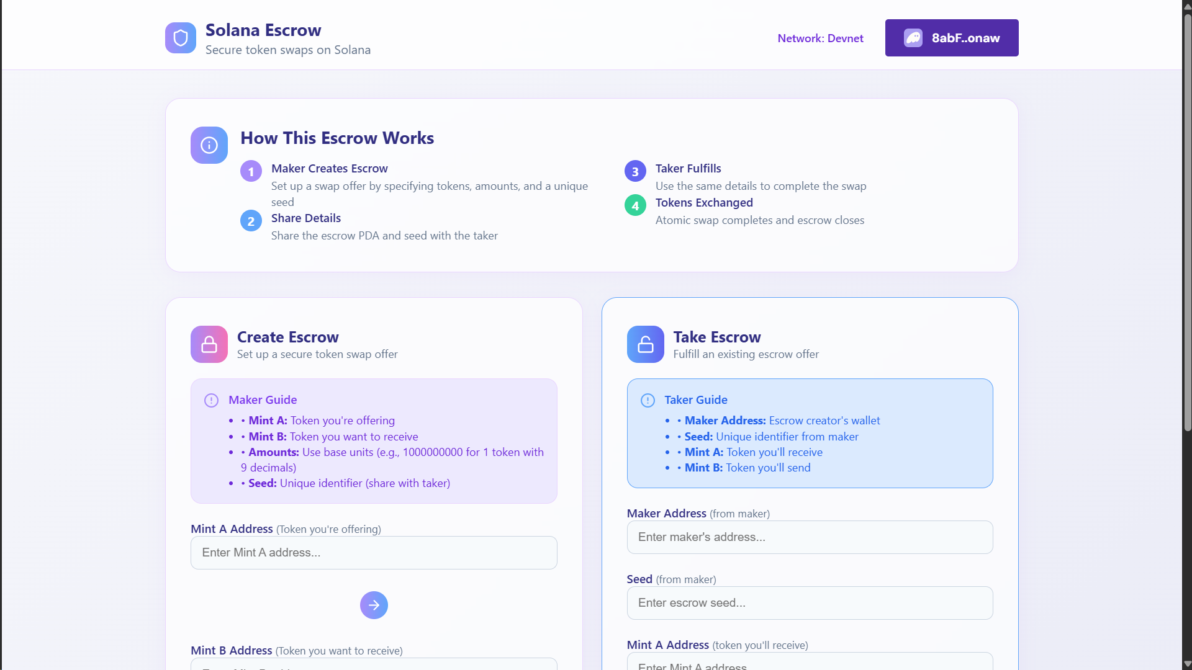Click the Mint A Address (Token you're offering) label
The width and height of the screenshot is (1192, 670).
pyautogui.click(x=286, y=529)
